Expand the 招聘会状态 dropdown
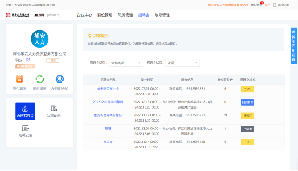Viewport: 298px width, 171px height. point(183,63)
